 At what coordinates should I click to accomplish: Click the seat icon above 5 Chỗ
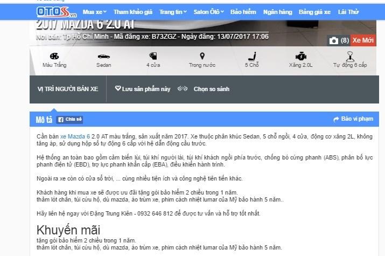click(251, 56)
